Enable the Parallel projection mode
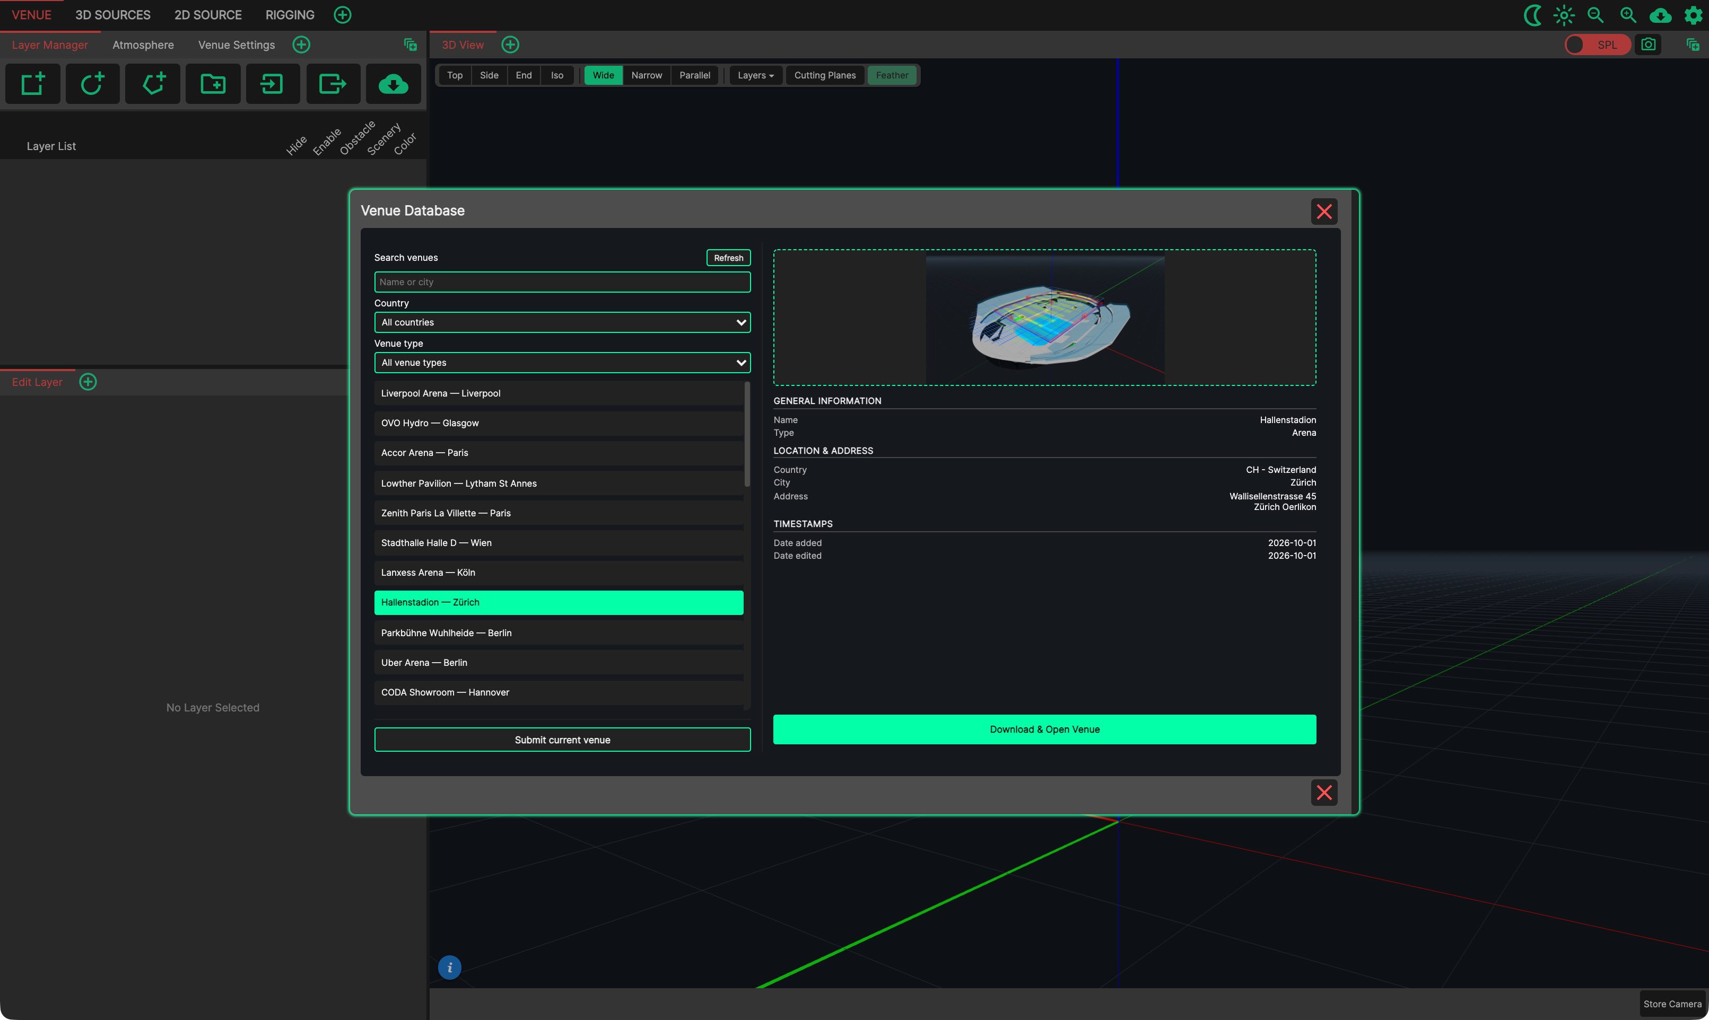Screen dimensions: 1709x1020 tap(695, 75)
